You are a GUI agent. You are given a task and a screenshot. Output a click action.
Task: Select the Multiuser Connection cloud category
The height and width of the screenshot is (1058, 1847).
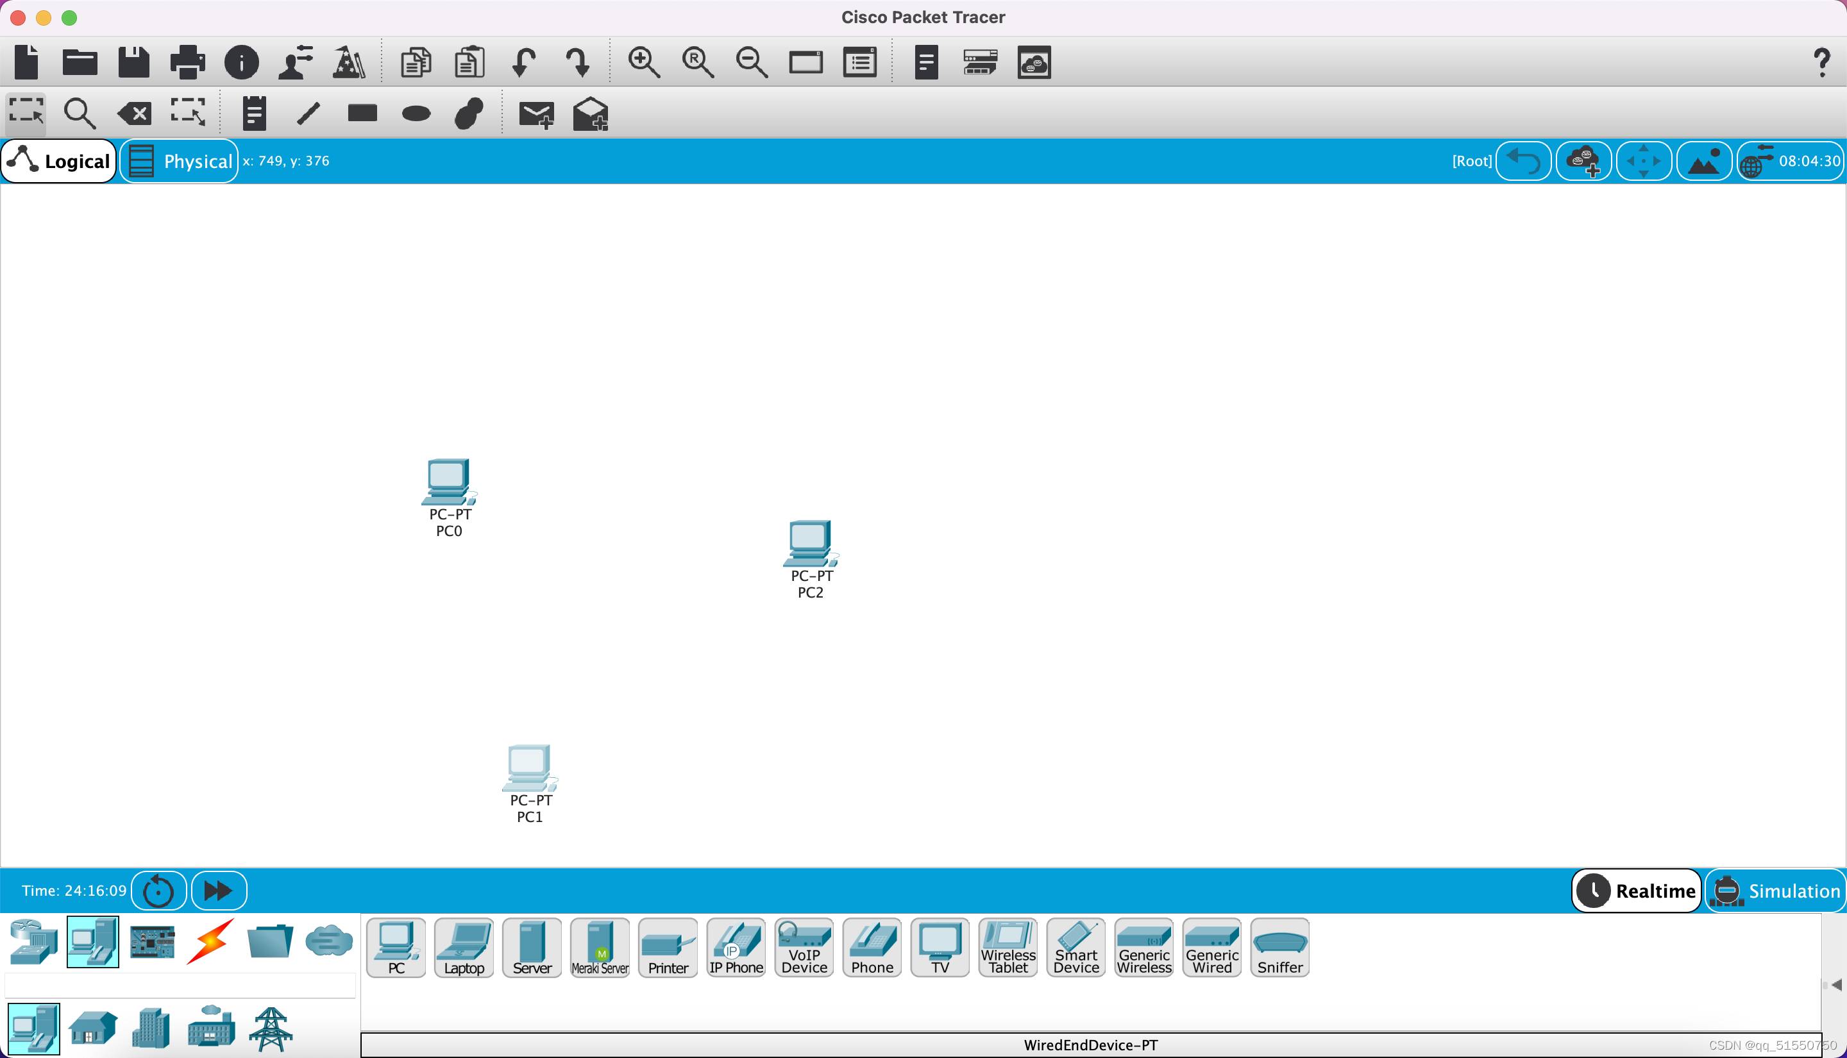328,942
